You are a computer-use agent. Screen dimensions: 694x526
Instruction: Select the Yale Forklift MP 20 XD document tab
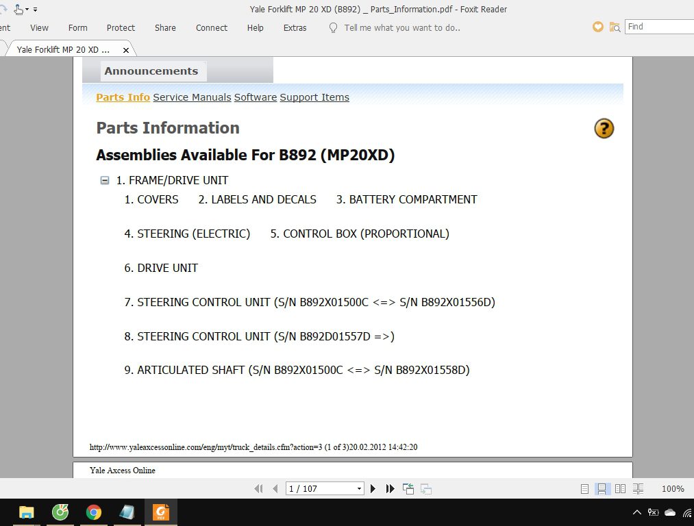[x=63, y=49]
